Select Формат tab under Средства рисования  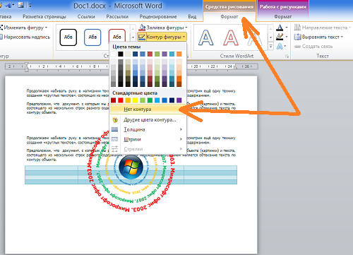[x=229, y=17]
